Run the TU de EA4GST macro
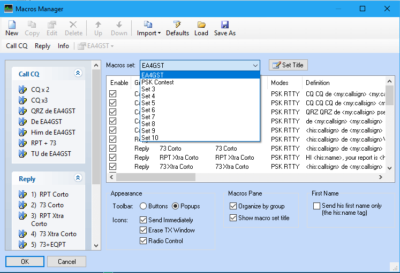Screen dimensions: 400x273 (x=51, y=154)
